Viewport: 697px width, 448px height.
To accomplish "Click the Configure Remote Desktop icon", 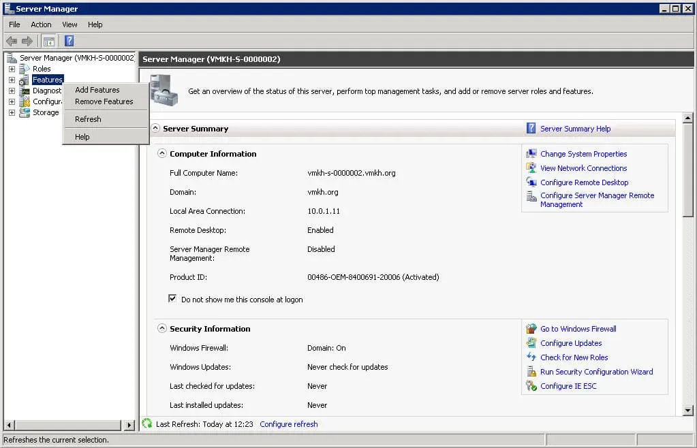I will pyautogui.click(x=531, y=182).
